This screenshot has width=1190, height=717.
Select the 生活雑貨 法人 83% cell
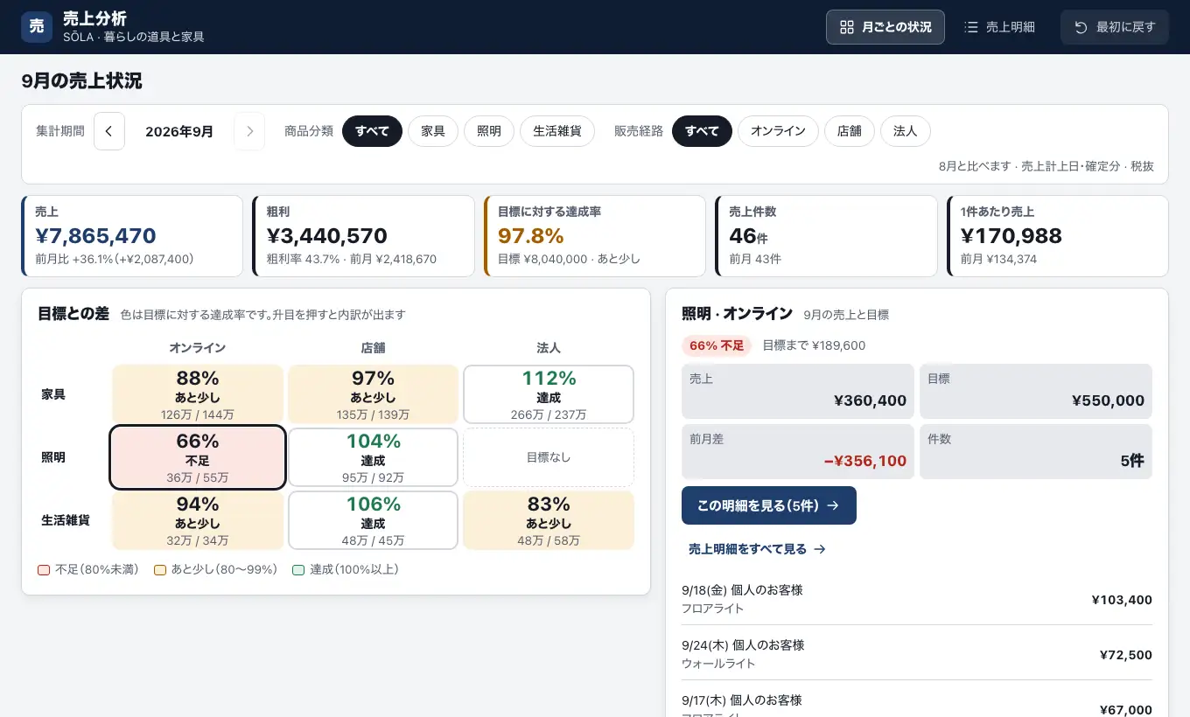pos(549,520)
